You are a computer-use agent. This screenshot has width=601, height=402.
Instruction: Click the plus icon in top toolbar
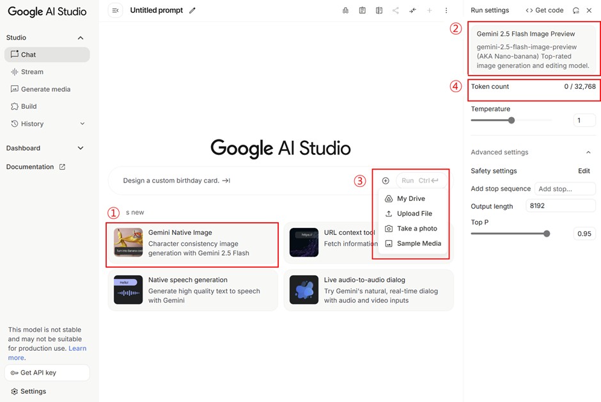429,10
